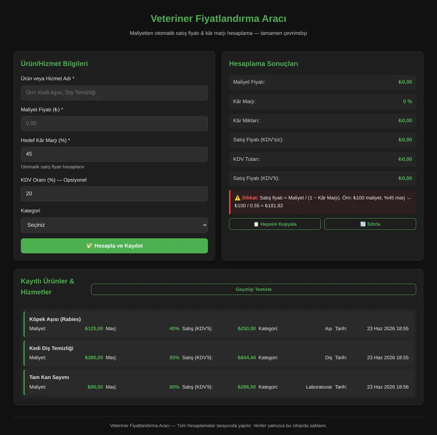
Task: Select the Kedi Diş Temizliği record
Action: pos(219,353)
